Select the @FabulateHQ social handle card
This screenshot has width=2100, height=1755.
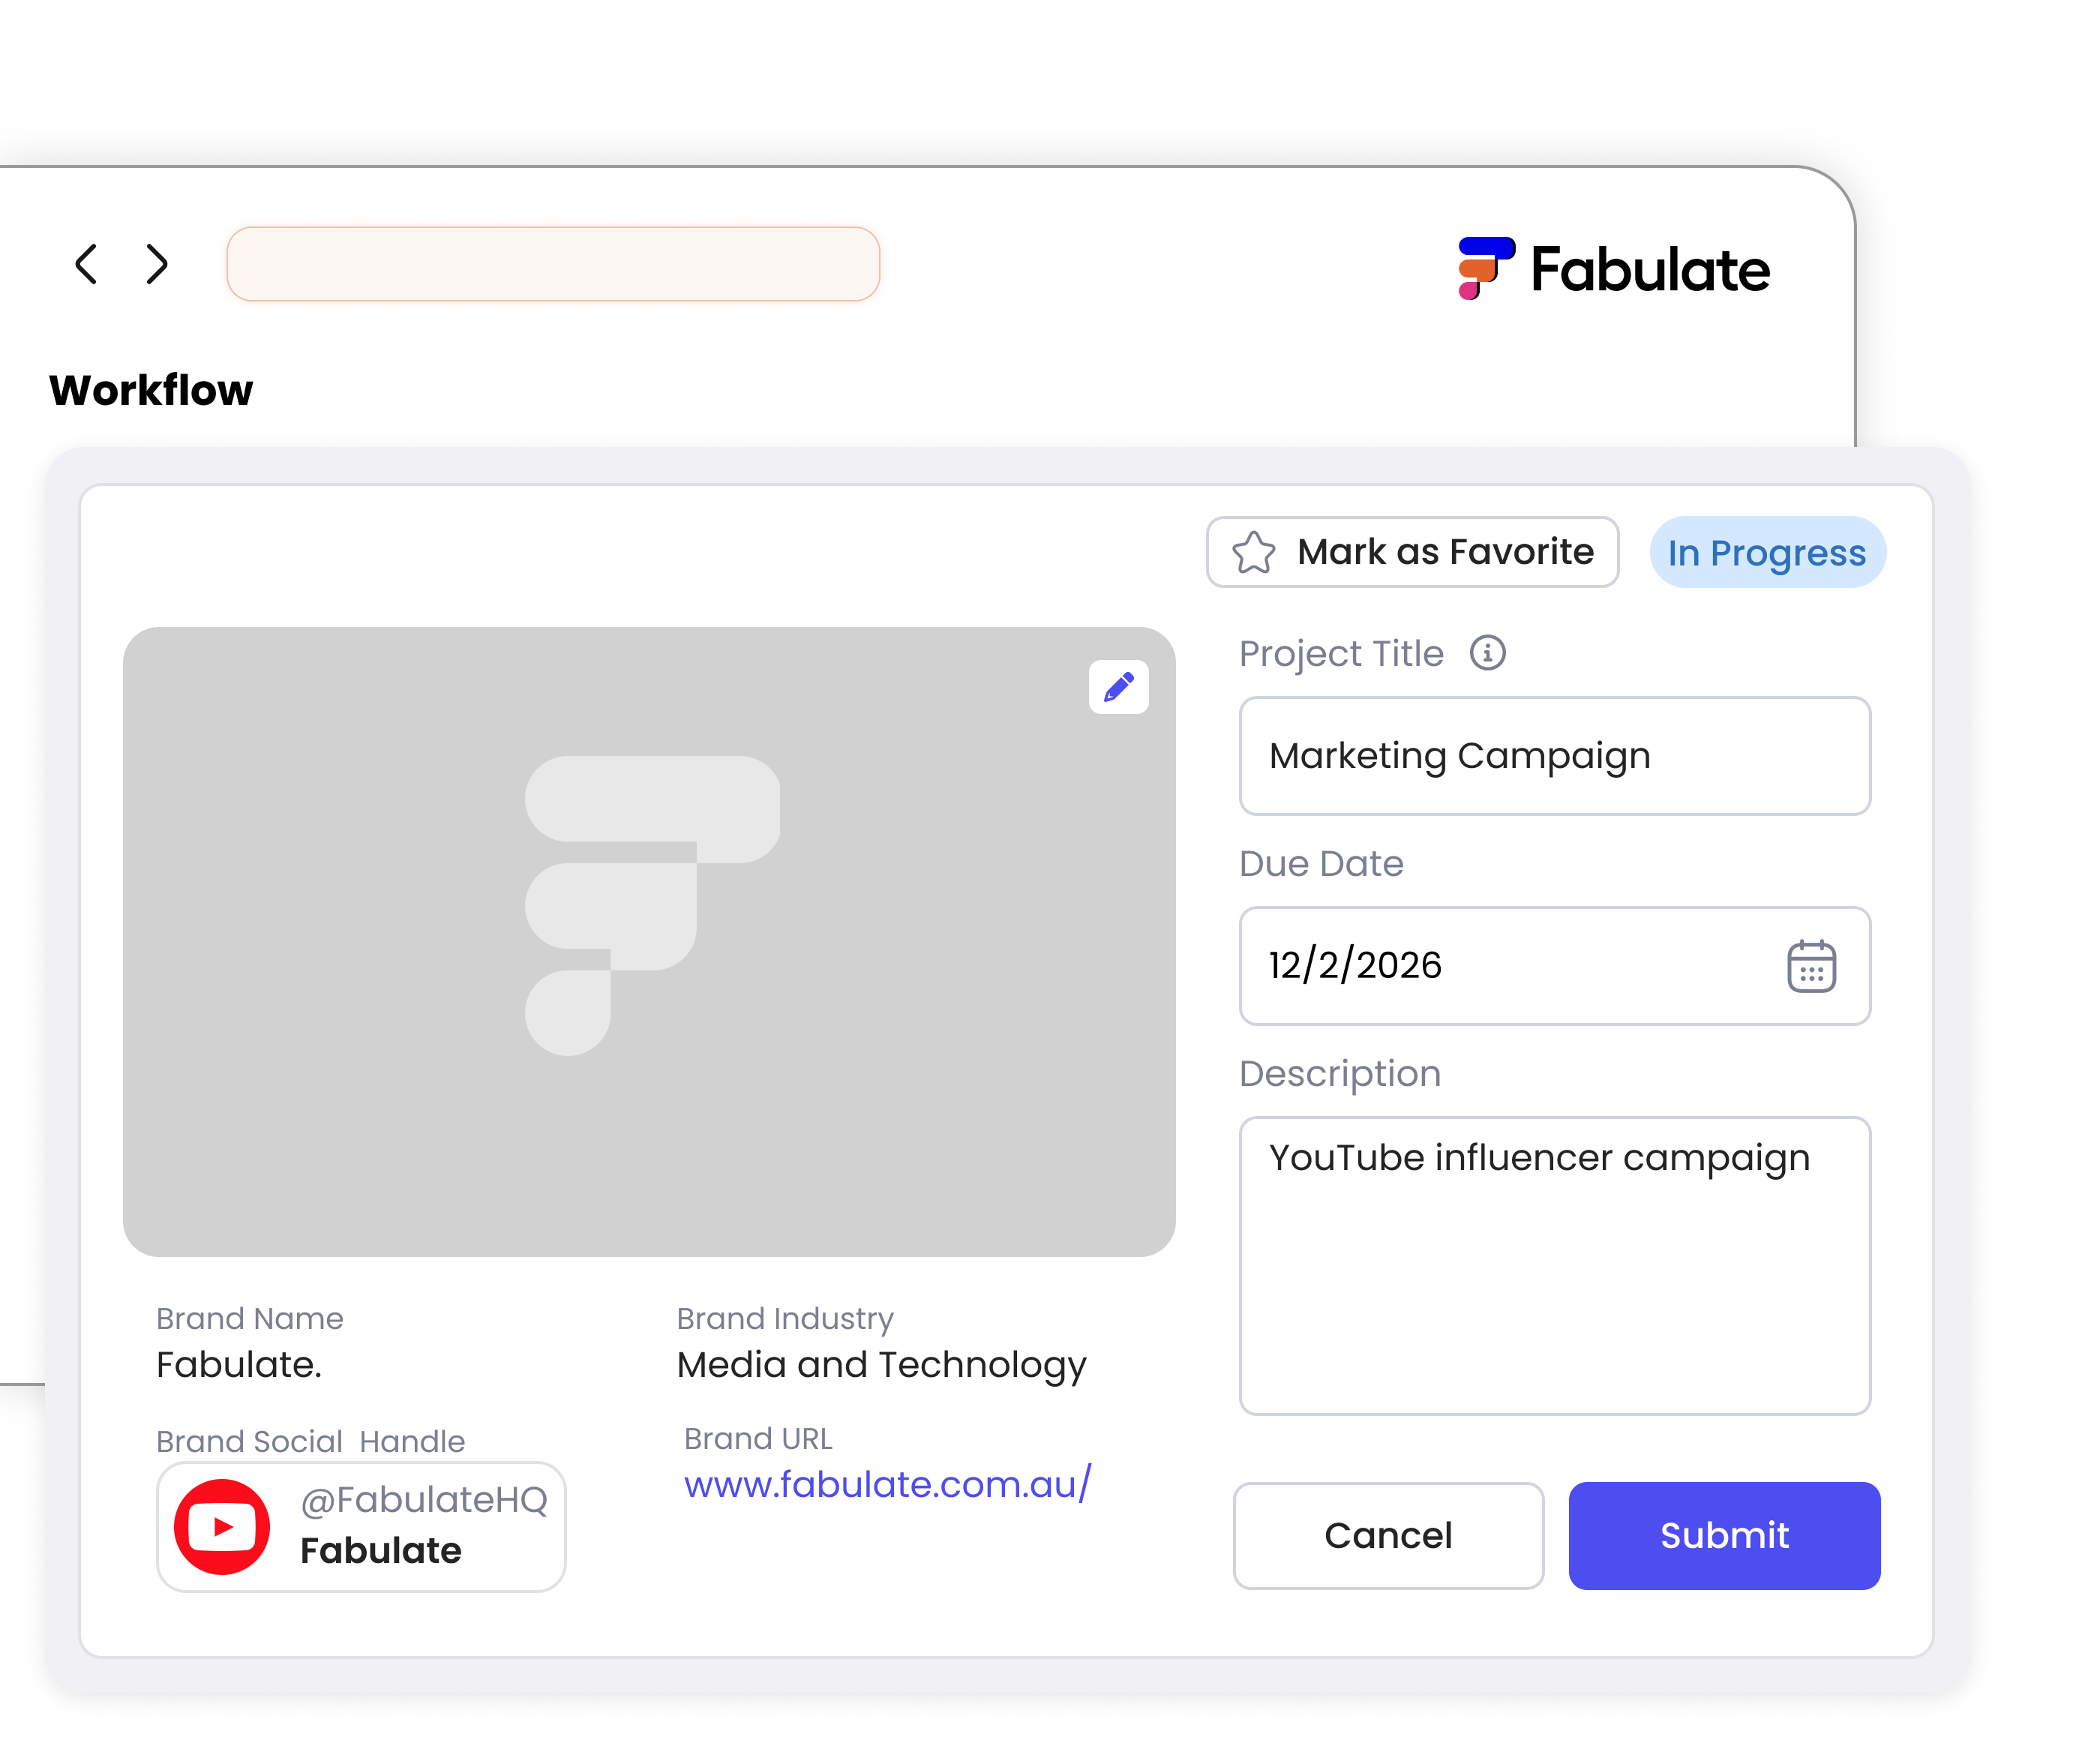click(x=361, y=1527)
